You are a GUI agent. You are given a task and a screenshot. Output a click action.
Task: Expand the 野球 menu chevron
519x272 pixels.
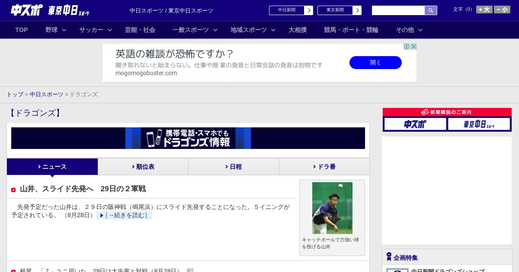coord(64,30)
